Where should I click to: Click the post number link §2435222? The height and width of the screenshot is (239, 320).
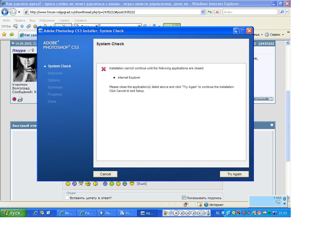click(266, 44)
